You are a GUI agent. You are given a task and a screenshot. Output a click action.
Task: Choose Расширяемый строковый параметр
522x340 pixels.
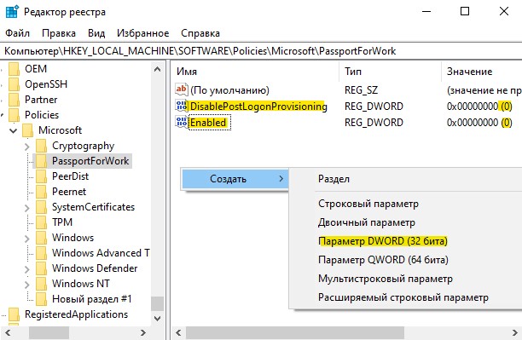[x=403, y=297]
